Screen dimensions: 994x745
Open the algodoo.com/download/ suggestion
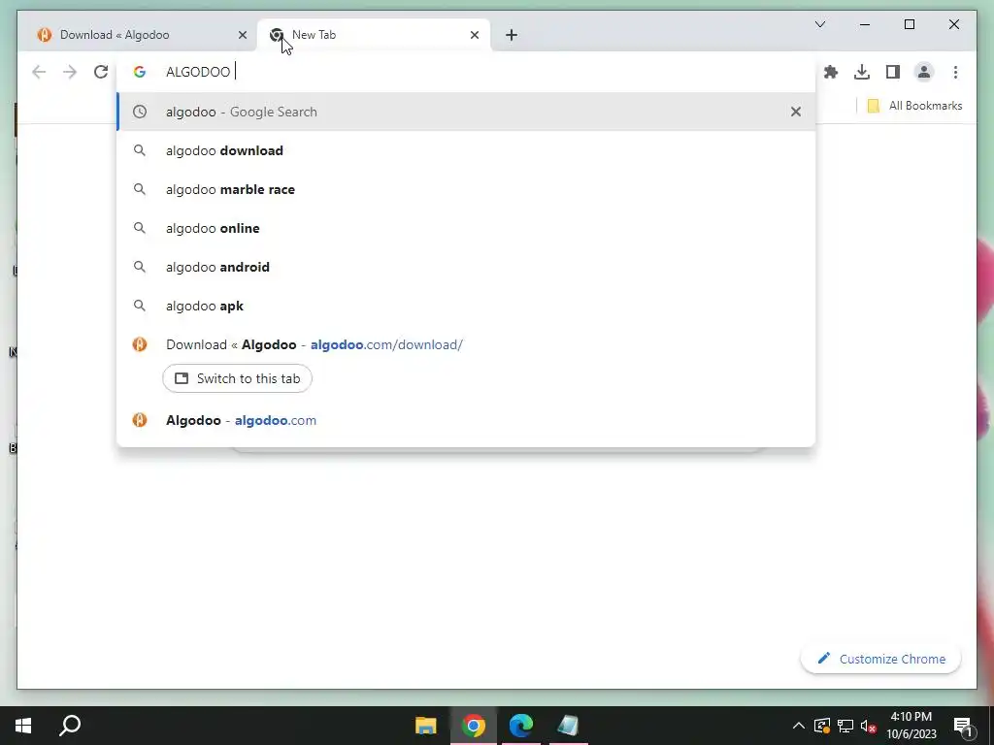(466, 344)
